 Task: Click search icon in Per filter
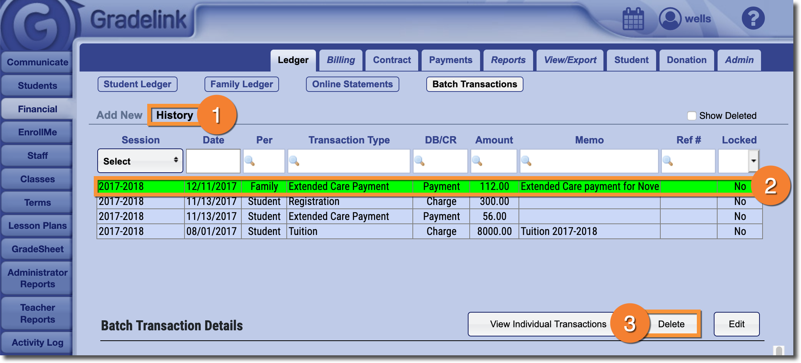click(250, 161)
